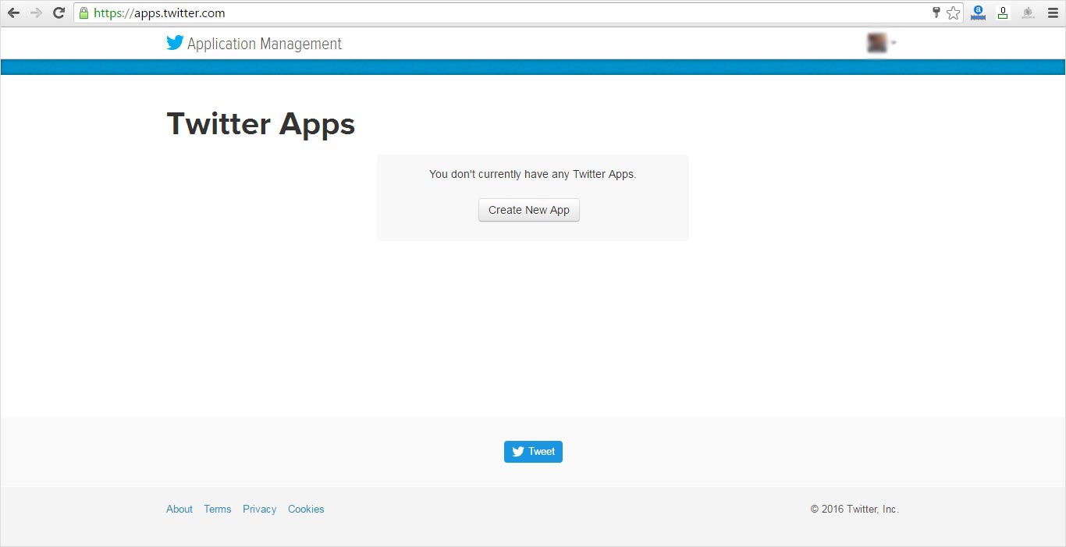Reload the page with the refresh icon
The height and width of the screenshot is (547, 1066).
coord(59,12)
